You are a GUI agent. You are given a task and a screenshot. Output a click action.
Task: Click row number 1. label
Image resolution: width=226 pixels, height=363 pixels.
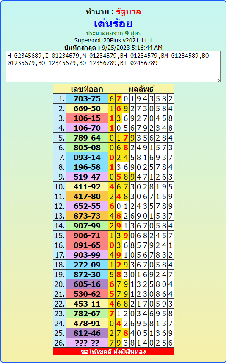(x=60, y=99)
